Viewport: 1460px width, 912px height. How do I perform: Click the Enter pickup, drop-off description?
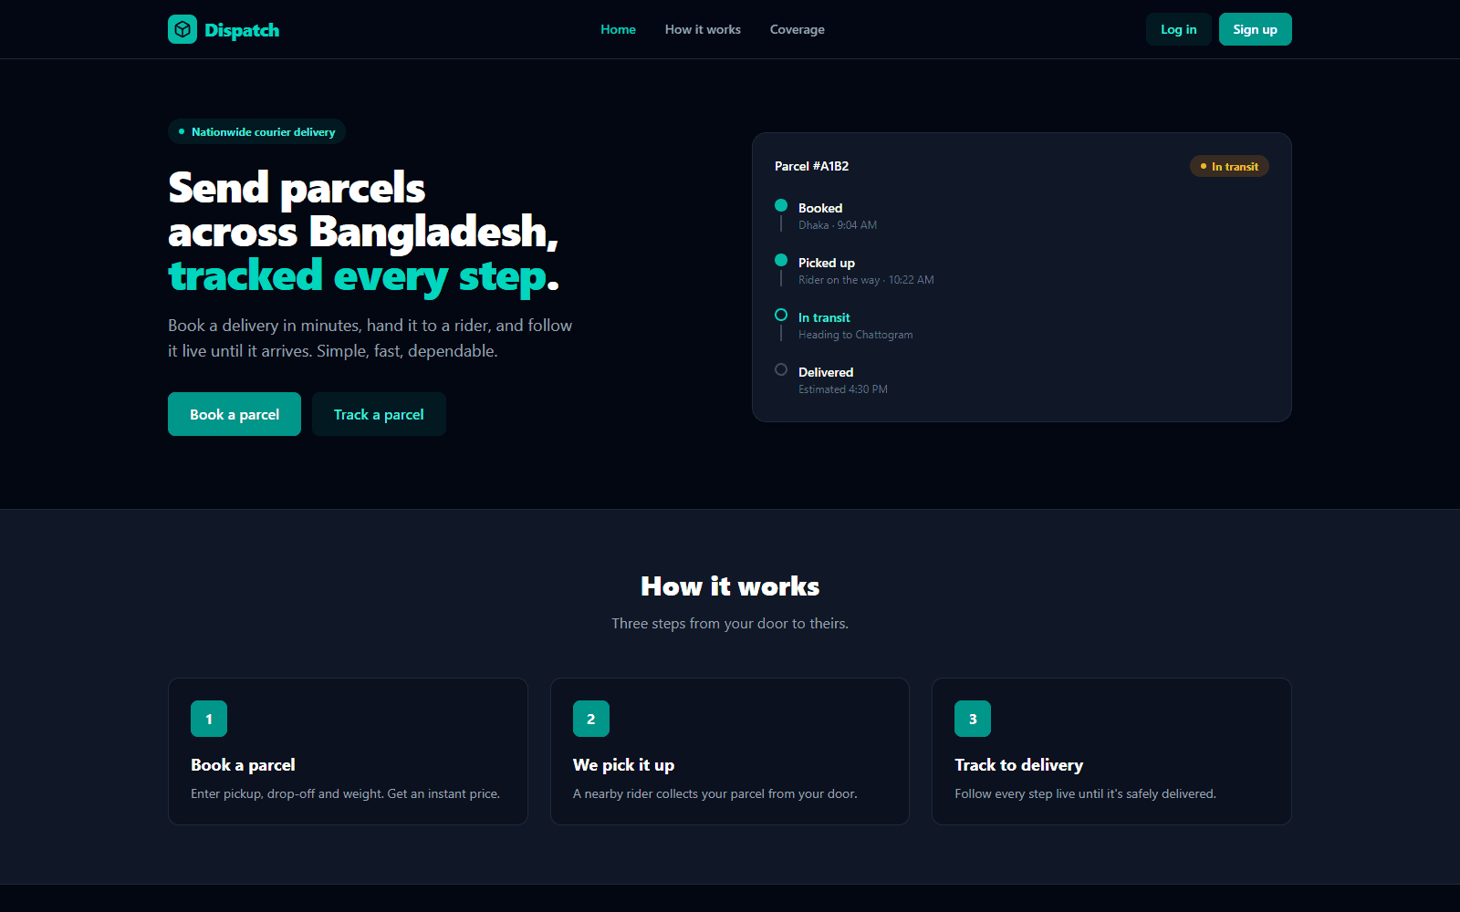tap(346, 794)
